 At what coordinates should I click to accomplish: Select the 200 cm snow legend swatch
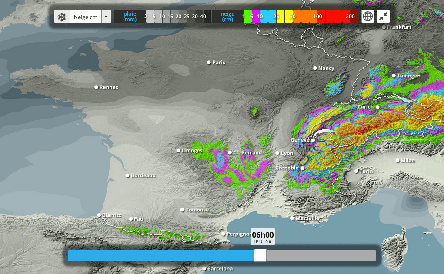pos(350,16)
